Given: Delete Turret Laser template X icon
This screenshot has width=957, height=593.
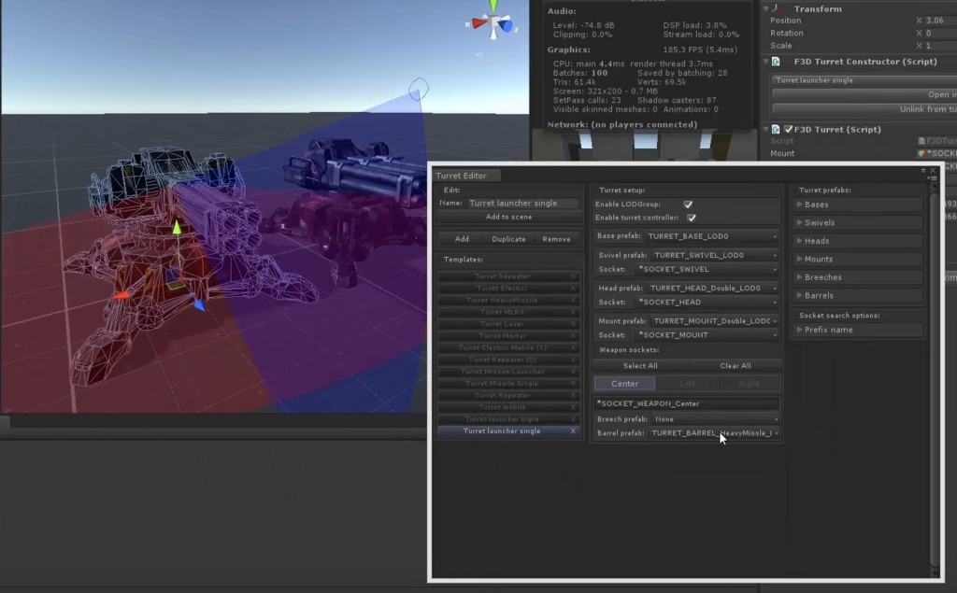Looking at the screenshot, I should [x=573, y=324].
